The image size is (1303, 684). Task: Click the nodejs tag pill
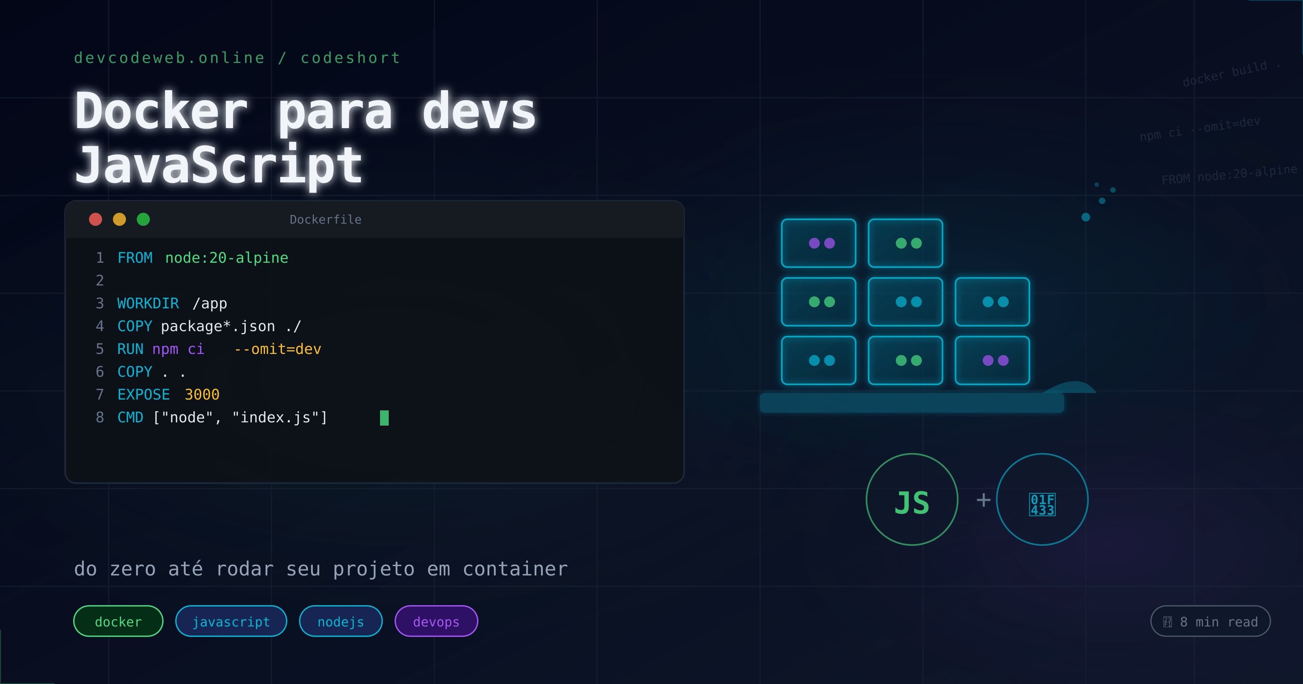pos(341,621)
